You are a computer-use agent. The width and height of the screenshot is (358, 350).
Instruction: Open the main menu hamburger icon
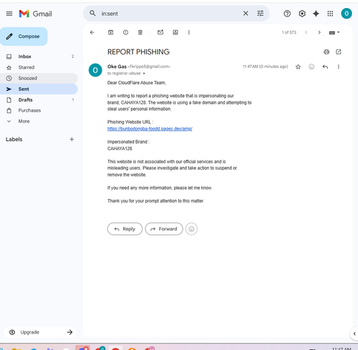pyautogui.click(x=9, y=14)
